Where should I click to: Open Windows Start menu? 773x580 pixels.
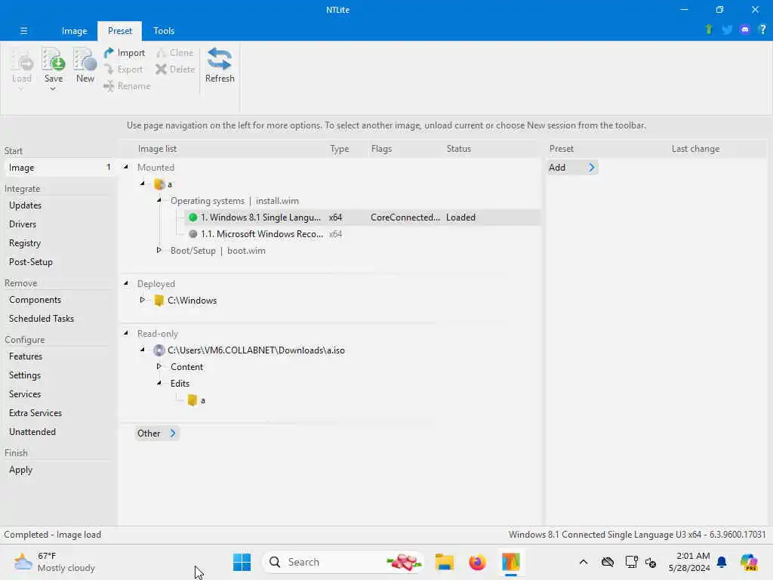click(242, 562)
